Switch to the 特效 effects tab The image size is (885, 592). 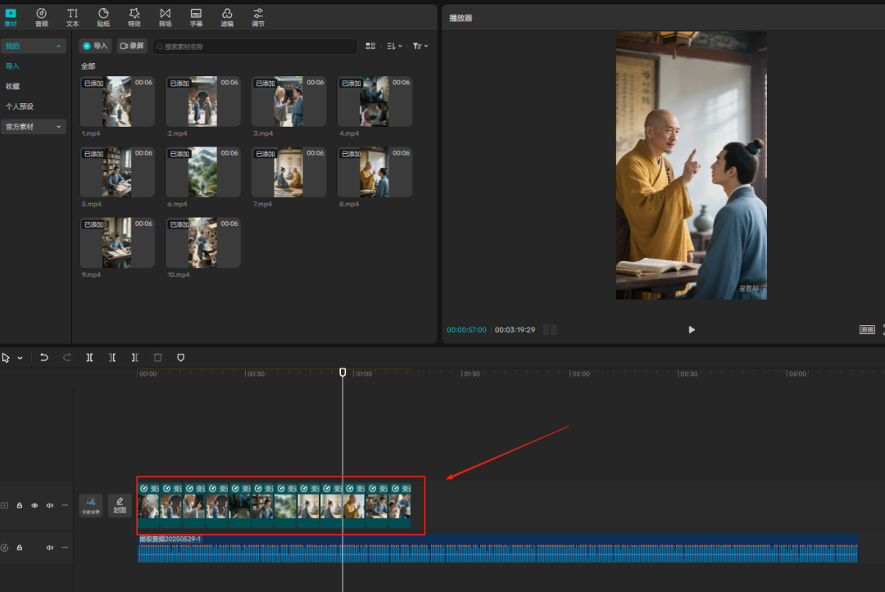(134, 17)
